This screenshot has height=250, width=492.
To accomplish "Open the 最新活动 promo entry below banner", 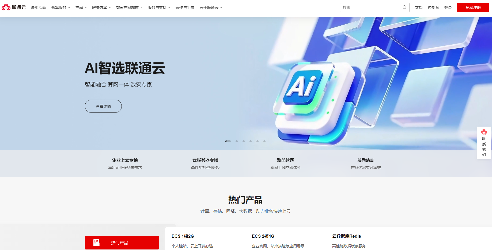I will coord(366,163).
